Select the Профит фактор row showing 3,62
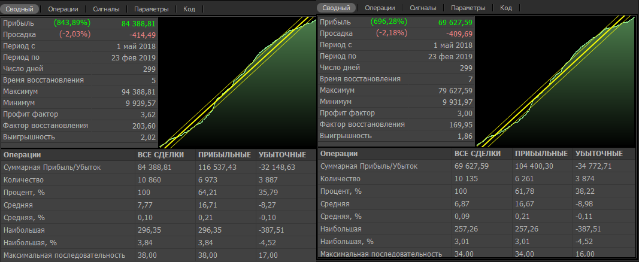Viewport: 639px width, 262px height. click(x=79, y=114)
